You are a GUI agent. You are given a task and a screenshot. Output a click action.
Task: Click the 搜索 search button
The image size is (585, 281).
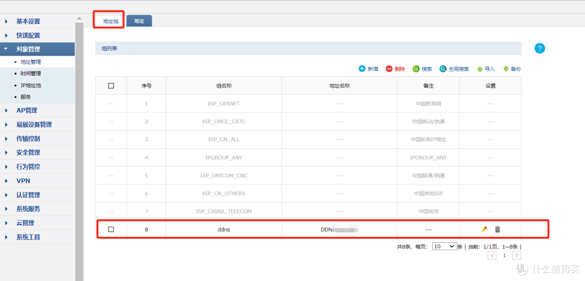point(422,69)
